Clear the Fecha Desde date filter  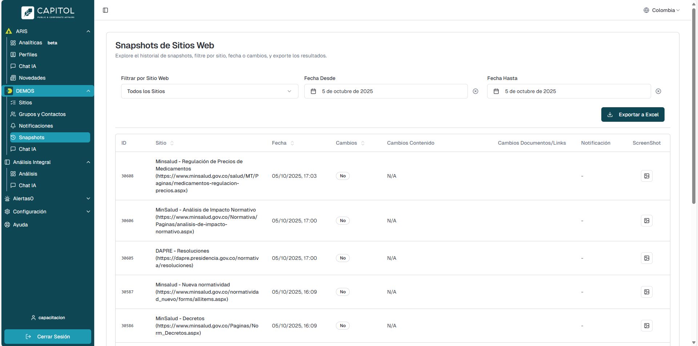pos(475,91)
